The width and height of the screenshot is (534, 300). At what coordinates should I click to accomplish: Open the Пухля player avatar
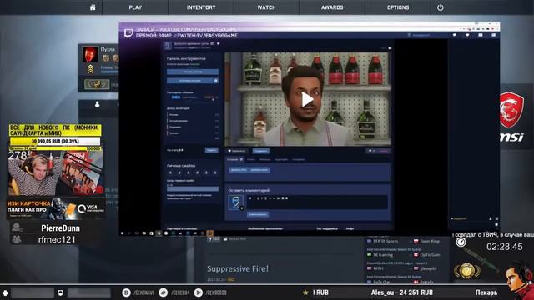pos(90,54)
